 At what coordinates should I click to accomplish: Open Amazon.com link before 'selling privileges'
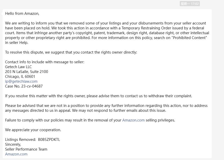pyautogui.click(x=133, y=120)
